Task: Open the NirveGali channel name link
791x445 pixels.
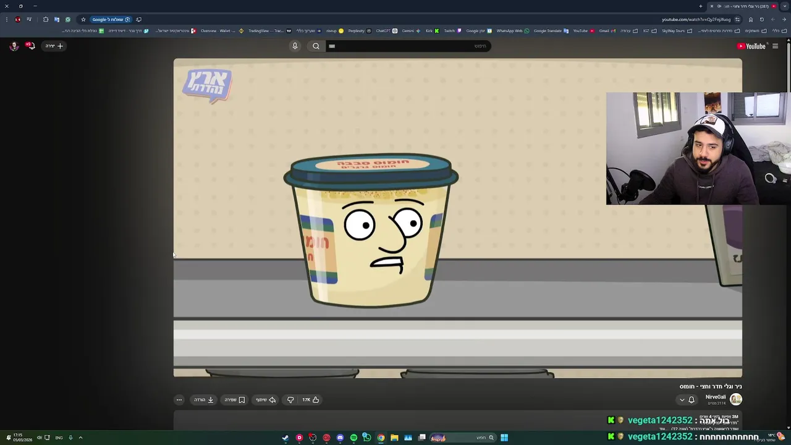Action: click(716, 397)
